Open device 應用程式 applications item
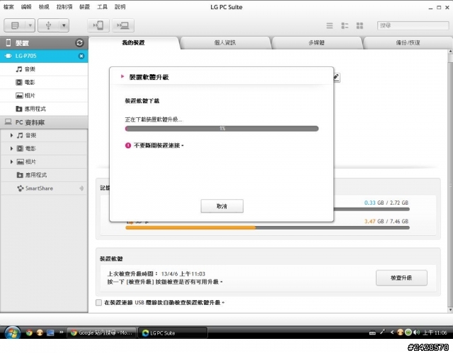Viewport: 453px width, 353px height. coord(44,109)
